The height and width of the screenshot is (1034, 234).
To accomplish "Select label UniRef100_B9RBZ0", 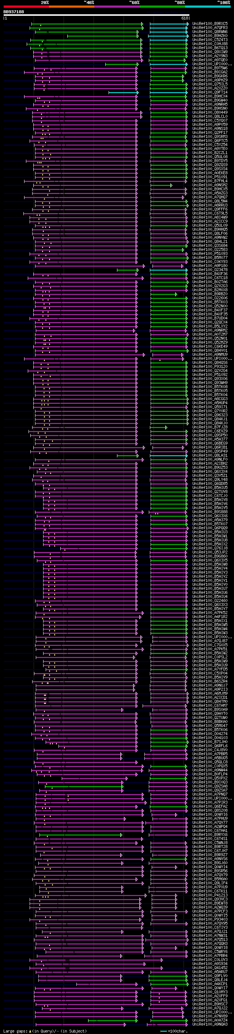I will [210, 294].
